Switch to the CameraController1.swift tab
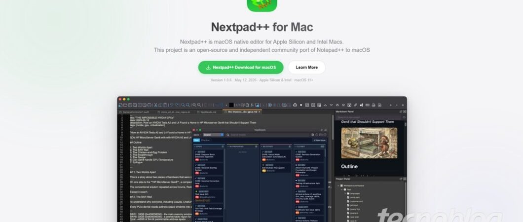 [135, 112]
